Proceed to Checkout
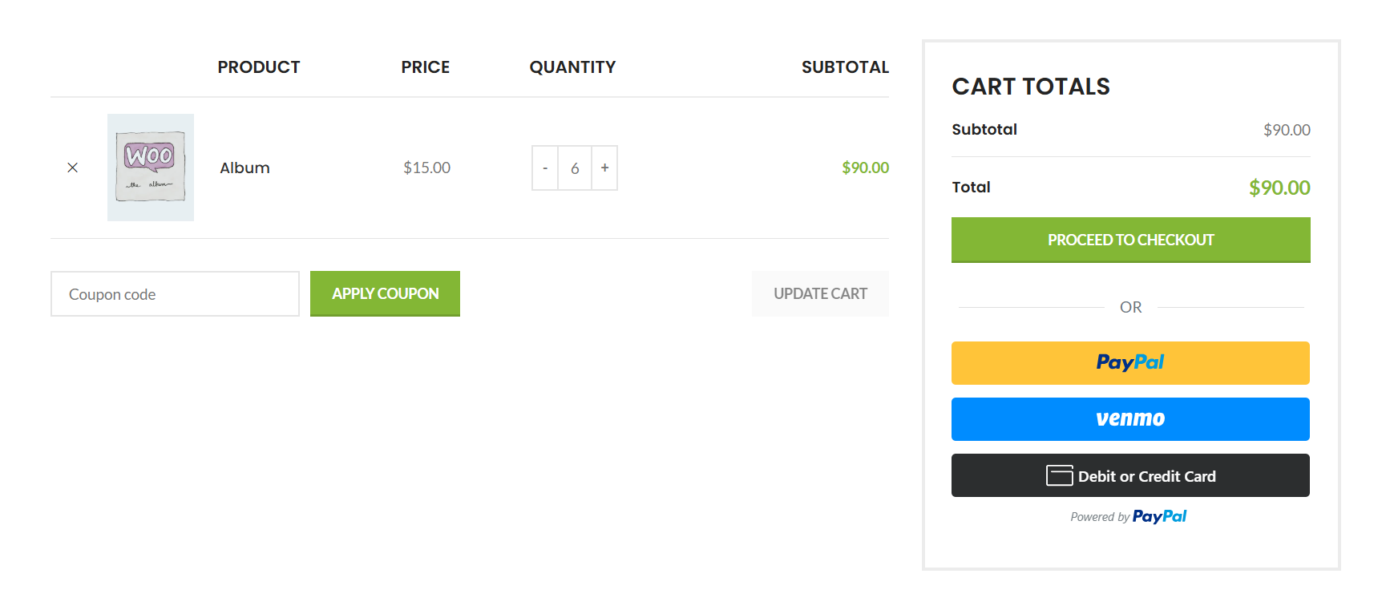Screen dimensions: 1386x614 pyautogui.click(x=1130, y=240)
